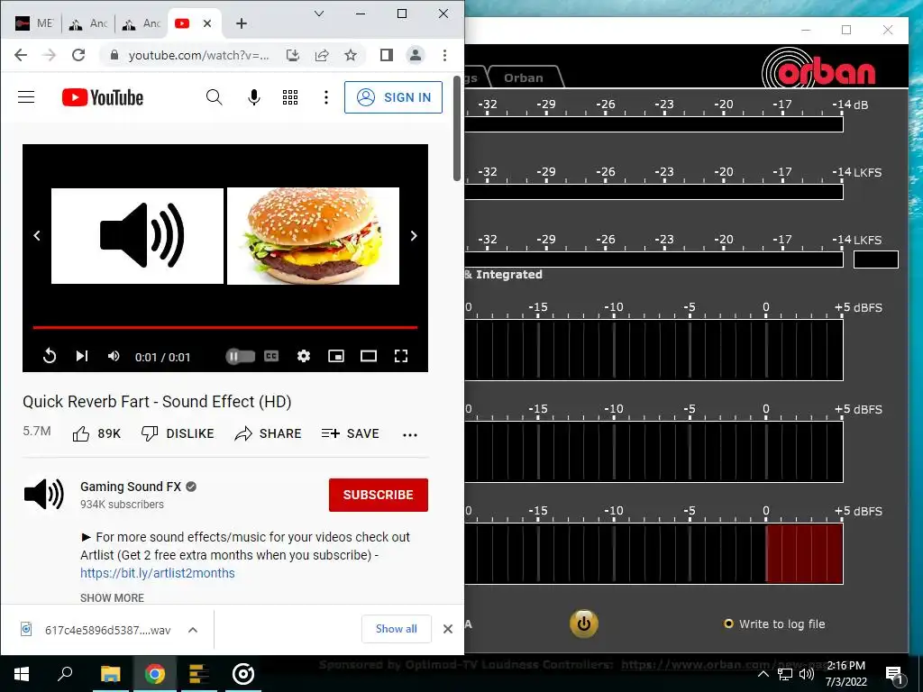This screenshot has width=923, height=692.
Task: Open Chrome three-dot menu
Action: click(445, 55)
